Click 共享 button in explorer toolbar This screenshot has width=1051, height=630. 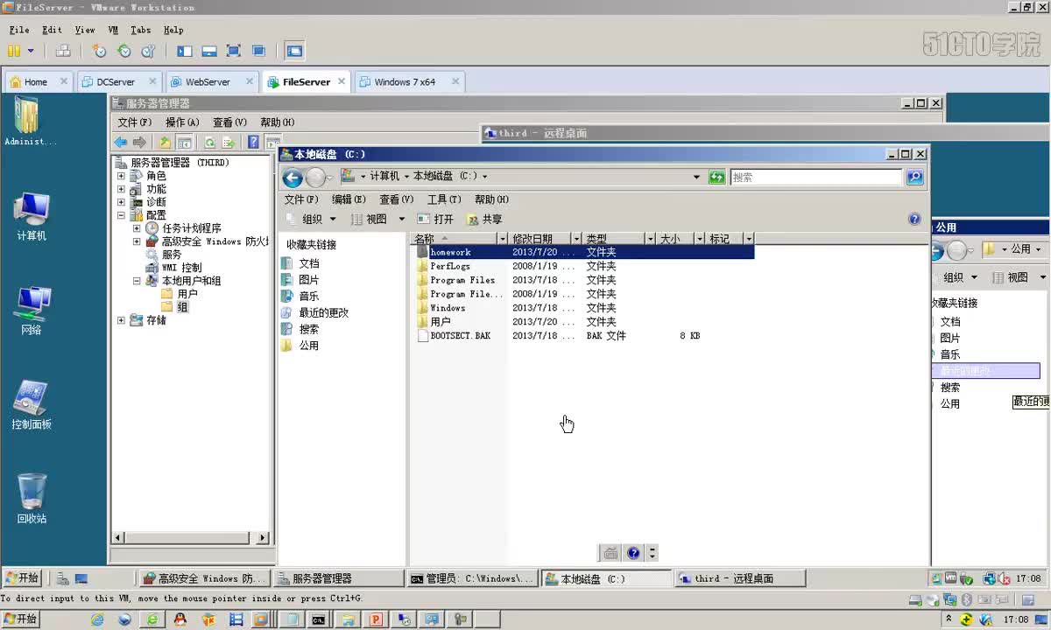click(x=484, y=220)
